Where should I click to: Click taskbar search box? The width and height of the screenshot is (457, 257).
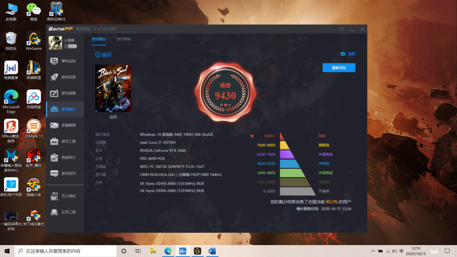pos(65,251)
